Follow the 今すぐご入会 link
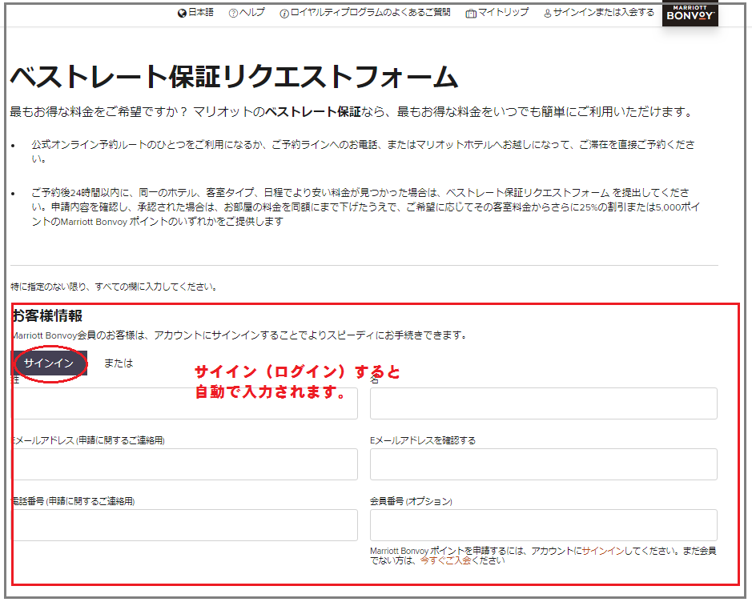The height and width of the screenshot is (602, 752). tap(445, 560)
